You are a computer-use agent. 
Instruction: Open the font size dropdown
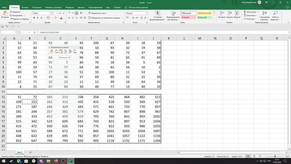[x=56, y=13]
